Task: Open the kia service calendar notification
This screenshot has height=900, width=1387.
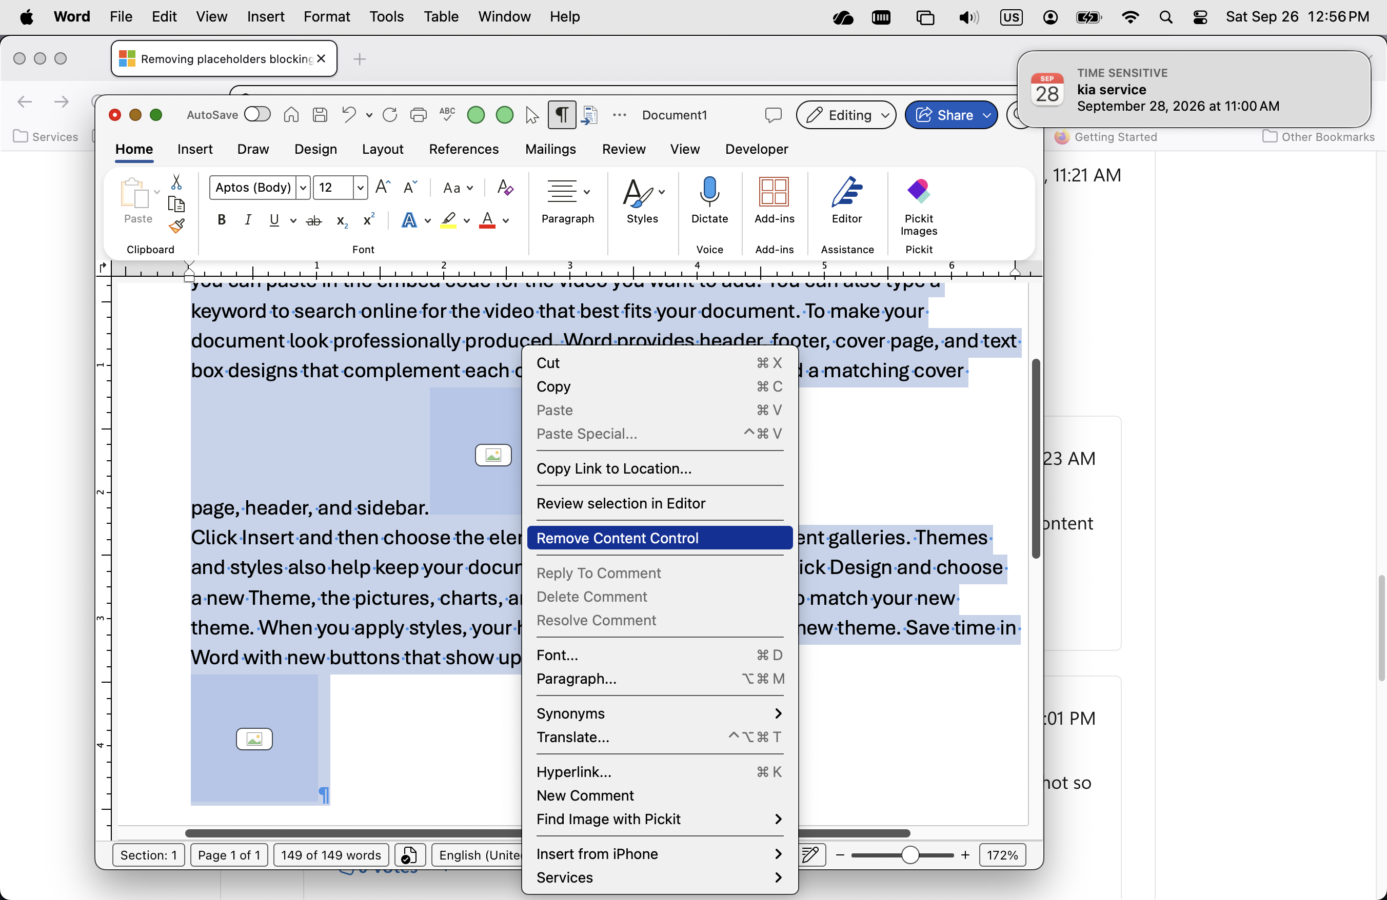Action: tap(1194, 89)
